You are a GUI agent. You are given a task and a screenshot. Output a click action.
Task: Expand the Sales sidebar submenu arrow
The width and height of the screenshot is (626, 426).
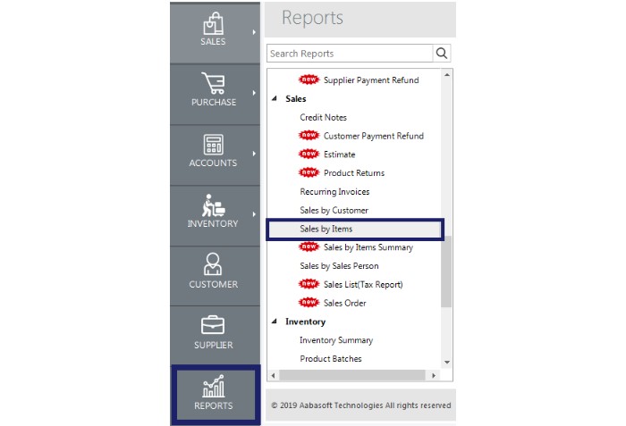pyautogui.click(x=254, y=32)
